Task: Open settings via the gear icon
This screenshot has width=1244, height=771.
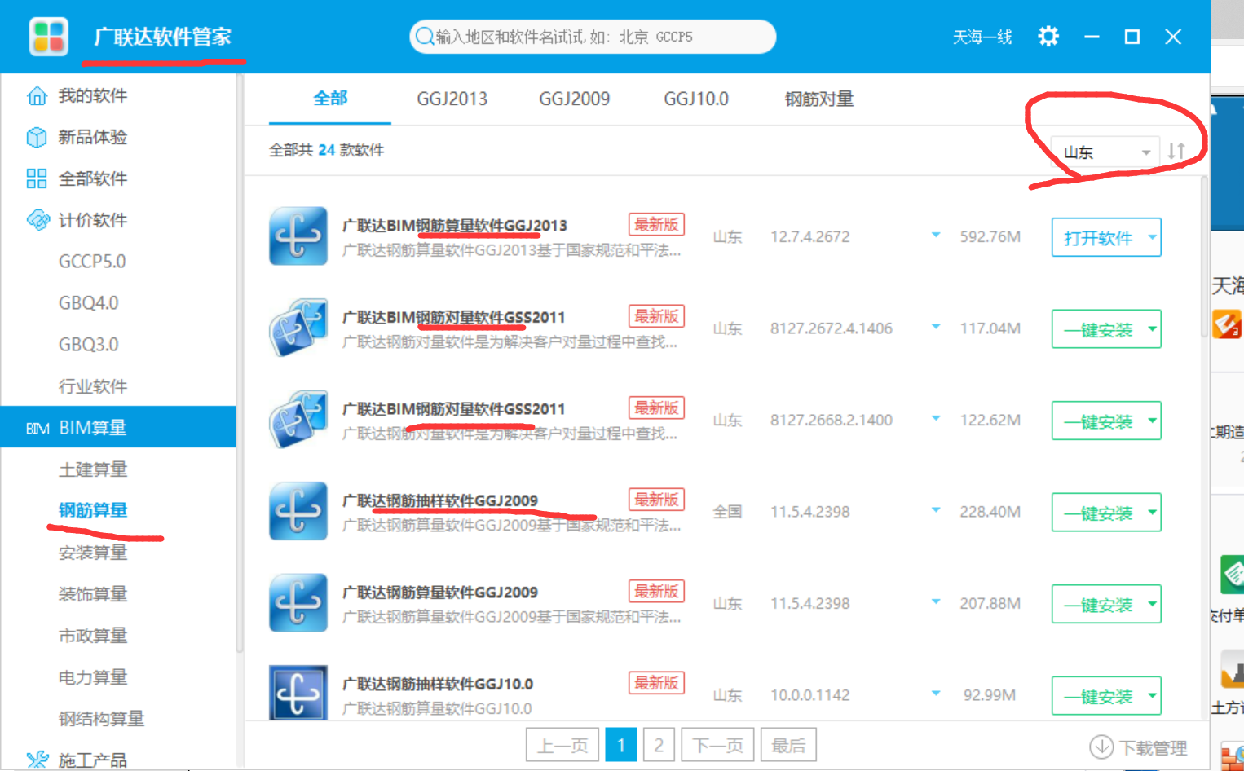Action: [1048, 36]
